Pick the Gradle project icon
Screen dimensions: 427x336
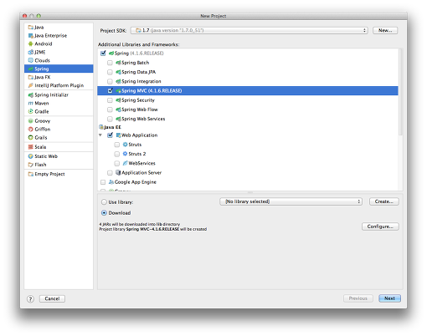(x=31, y=111)
